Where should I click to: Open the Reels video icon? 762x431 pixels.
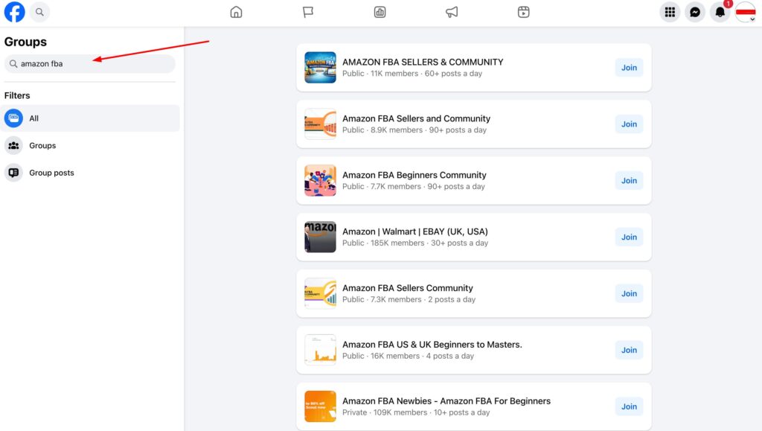coord(524,12)
